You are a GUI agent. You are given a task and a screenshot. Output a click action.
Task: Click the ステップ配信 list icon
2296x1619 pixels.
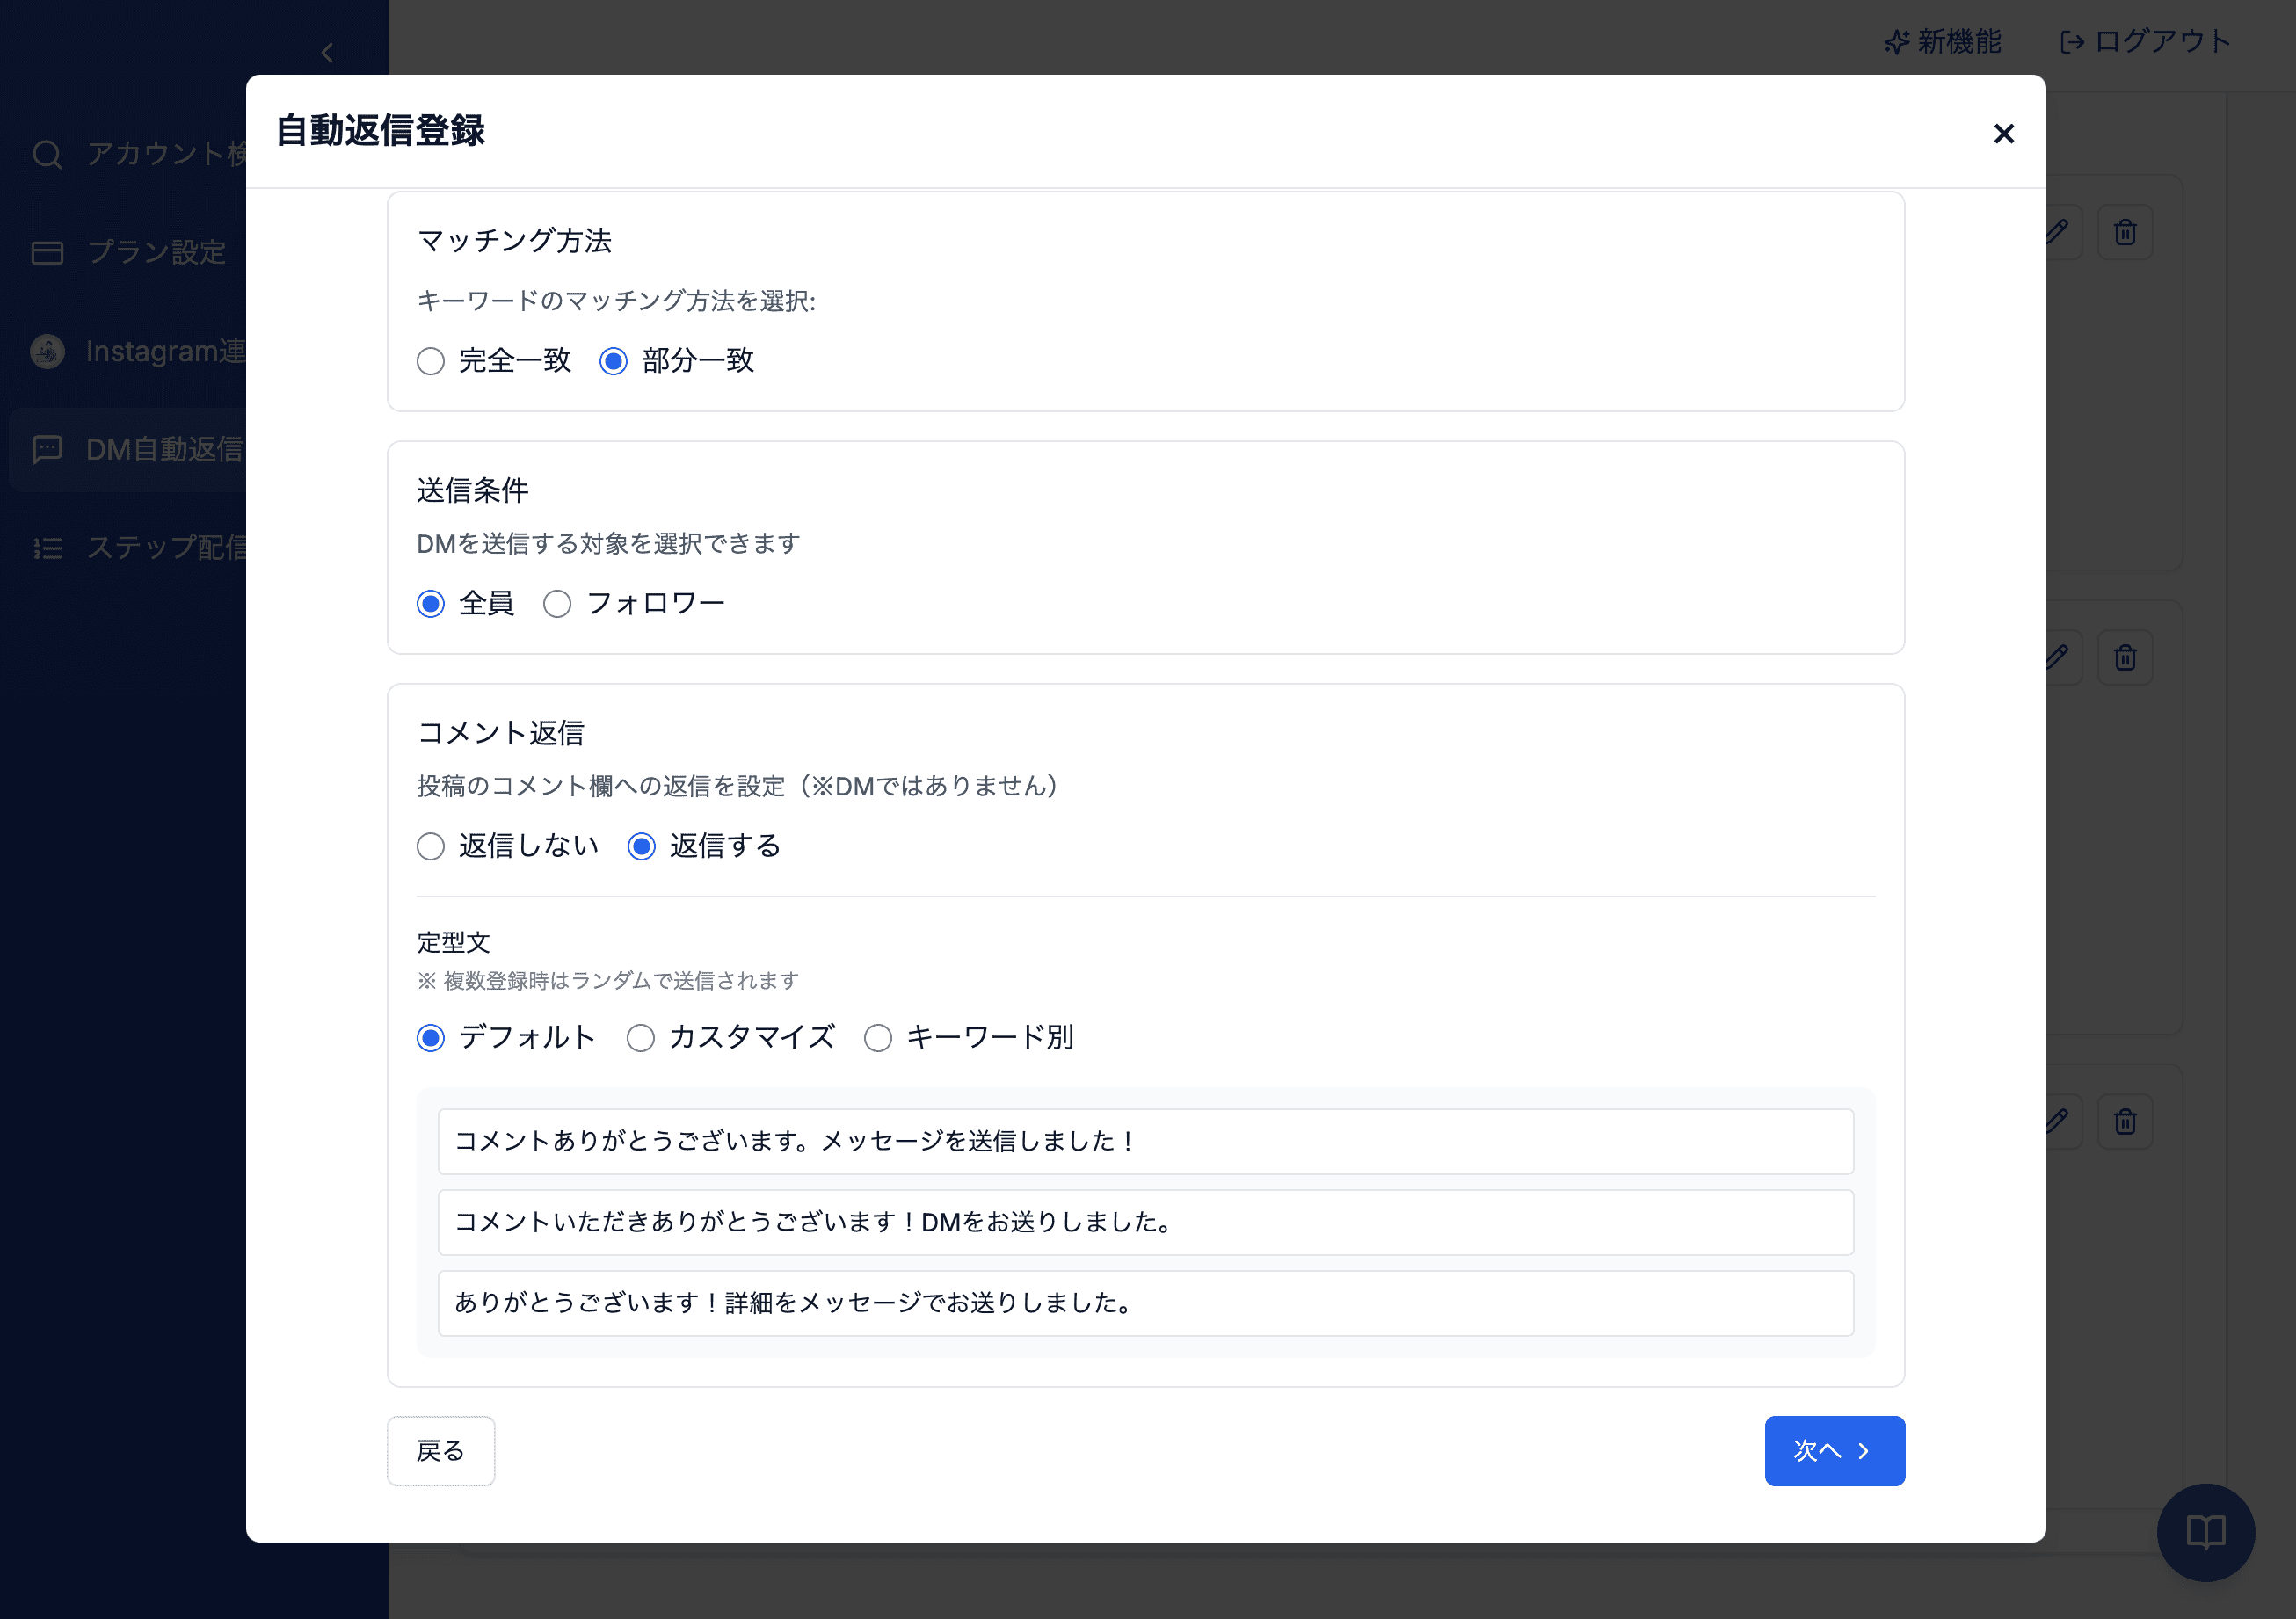[47, 548]
